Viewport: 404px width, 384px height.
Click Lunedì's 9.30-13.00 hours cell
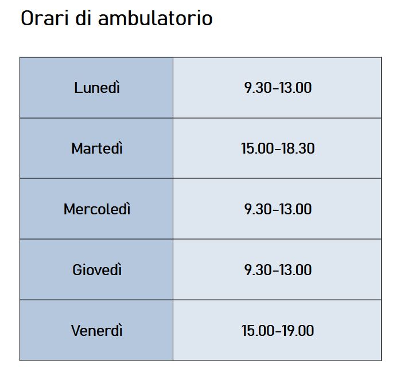pos(278,88)
